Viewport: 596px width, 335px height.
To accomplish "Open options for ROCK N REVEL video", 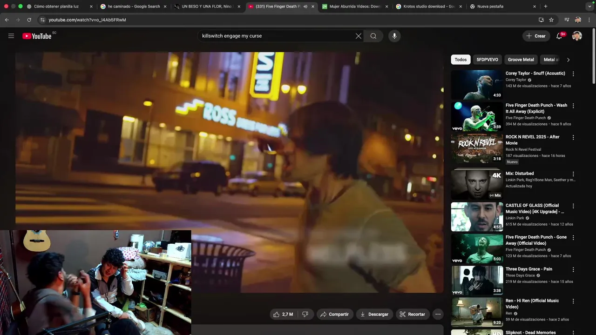I will pos(573,137).
